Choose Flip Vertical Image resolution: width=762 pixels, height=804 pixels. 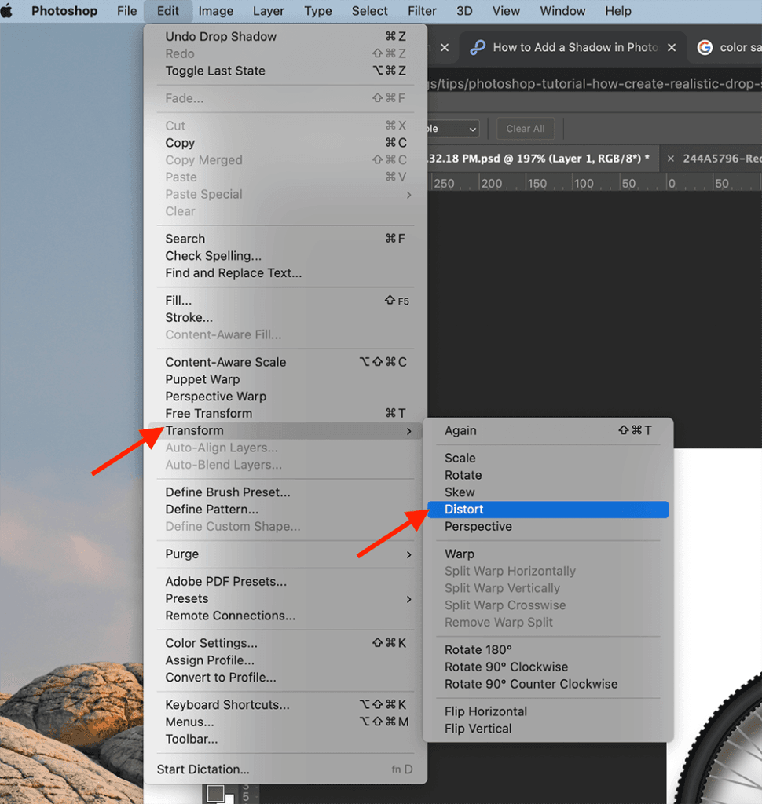[x=548, y=729]
